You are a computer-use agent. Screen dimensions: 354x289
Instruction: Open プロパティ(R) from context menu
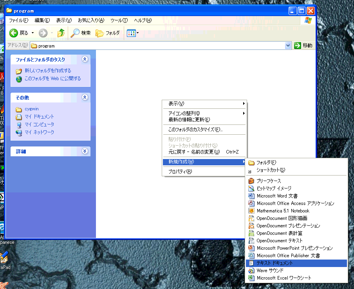coord(204,172)
